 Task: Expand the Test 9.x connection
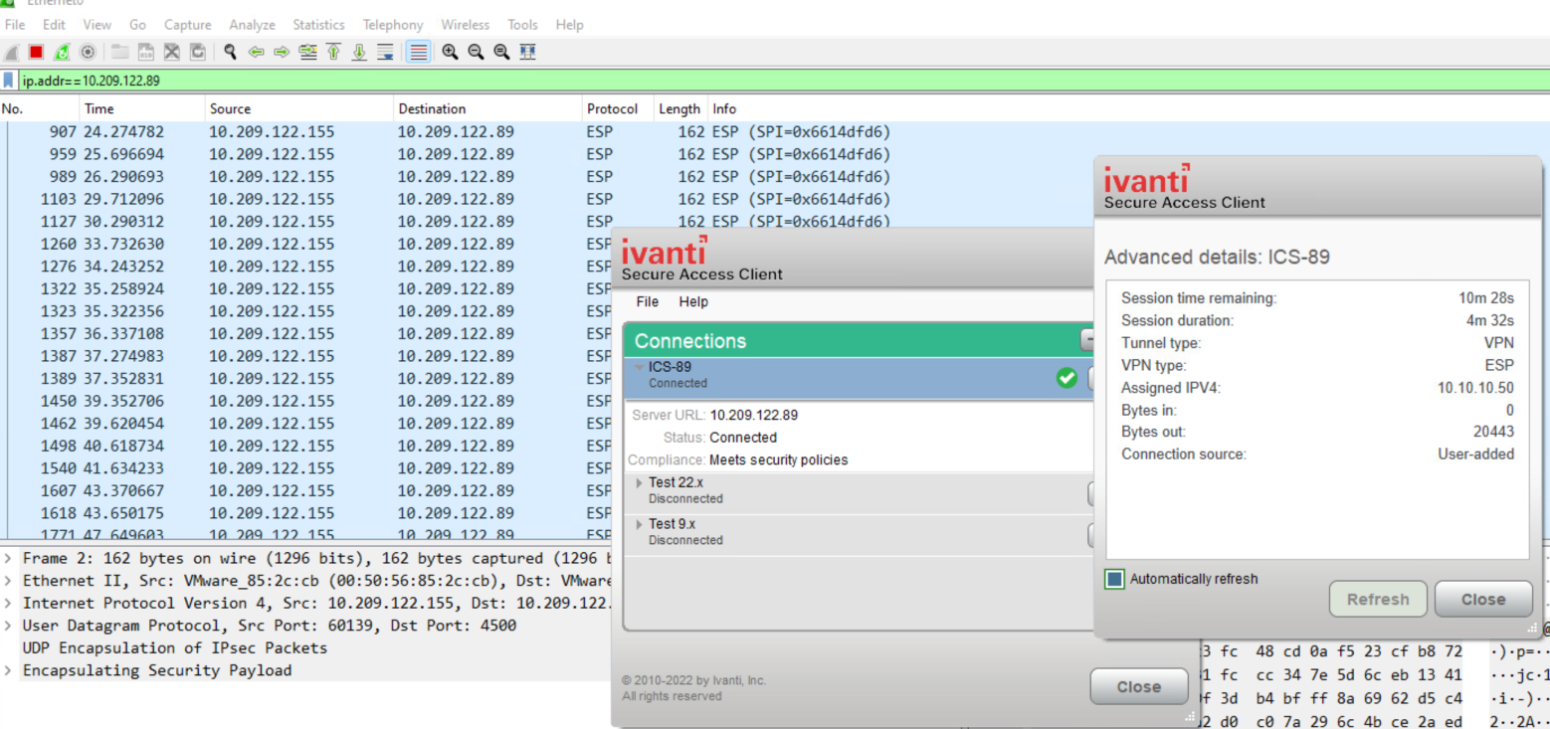[x=640, y=525]
